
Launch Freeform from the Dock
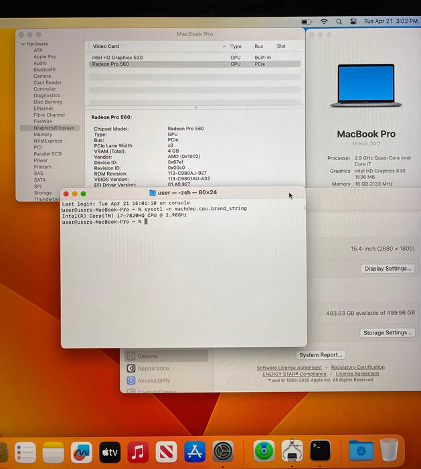(x=81, y=452)
